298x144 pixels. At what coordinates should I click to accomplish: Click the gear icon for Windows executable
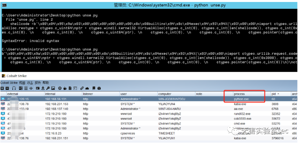(60, 88)
